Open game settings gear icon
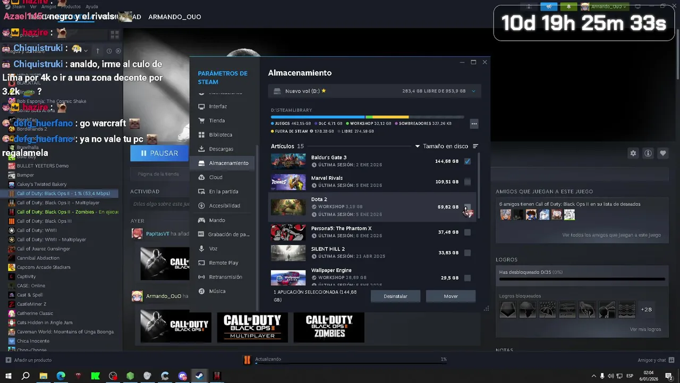This screenshot has height=383, width=680. click(633, 153)
